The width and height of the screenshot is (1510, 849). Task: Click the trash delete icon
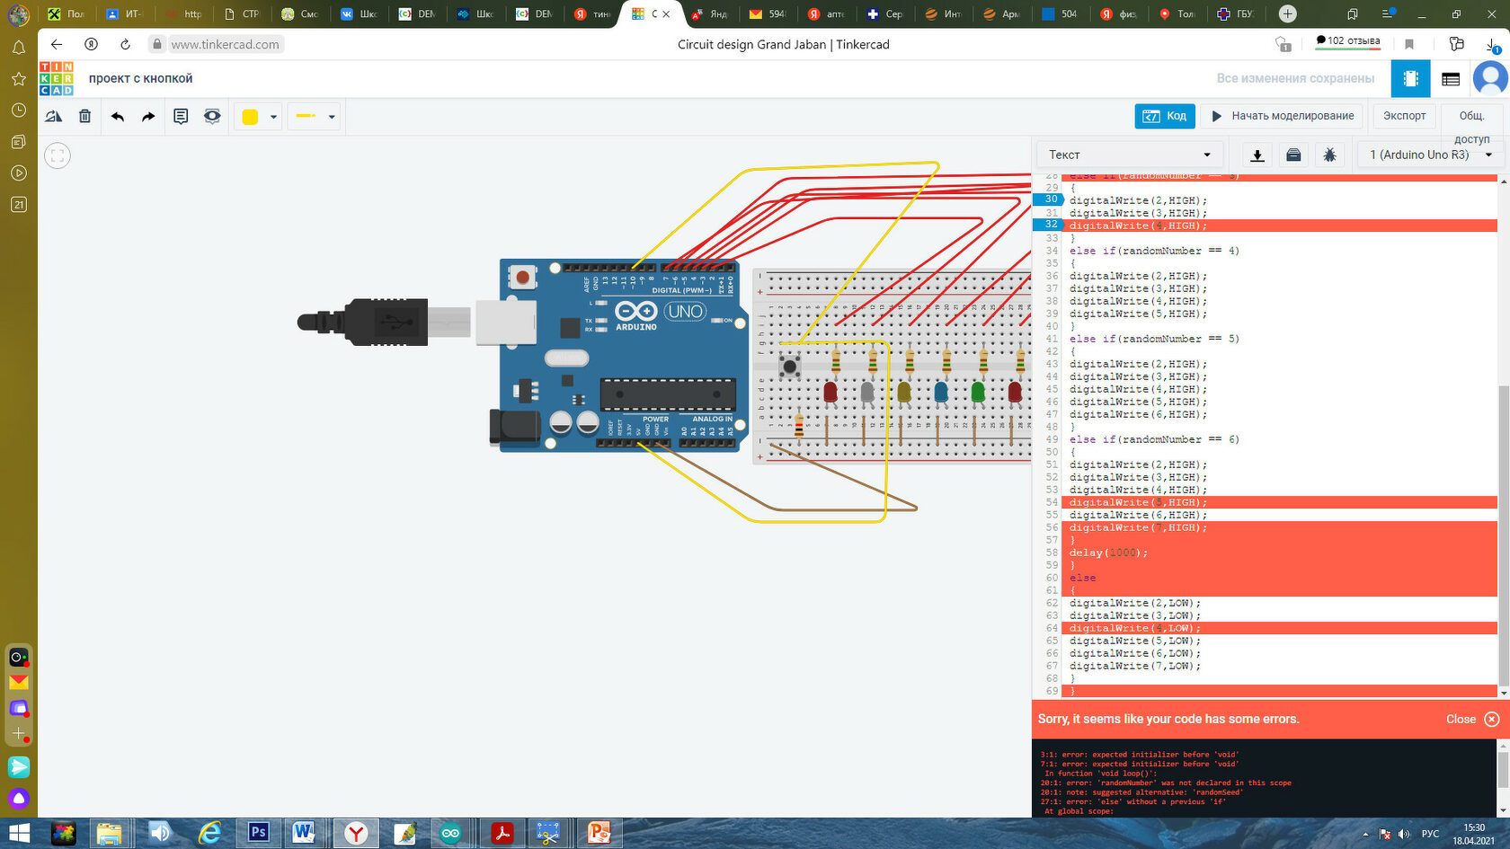point(84,116)
